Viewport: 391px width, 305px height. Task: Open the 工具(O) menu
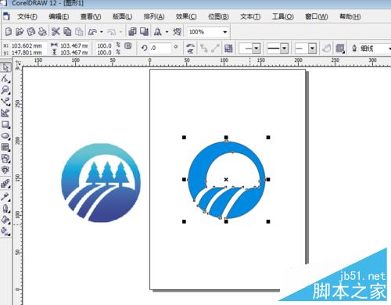point(283,16)
